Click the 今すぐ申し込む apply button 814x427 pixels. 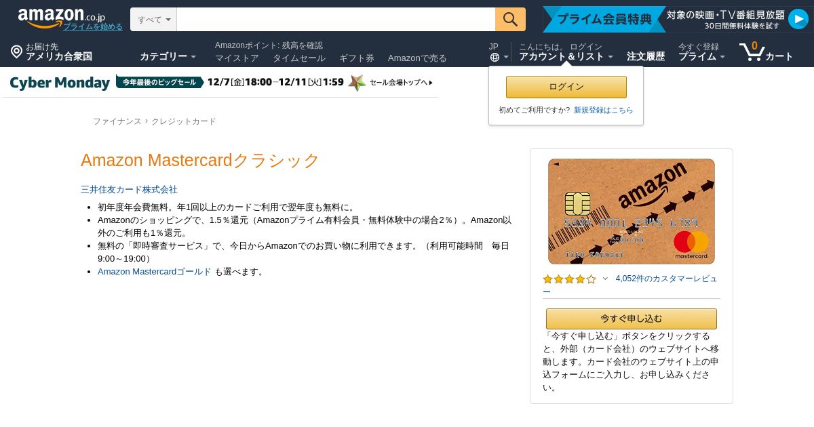(x=631, y=319)
